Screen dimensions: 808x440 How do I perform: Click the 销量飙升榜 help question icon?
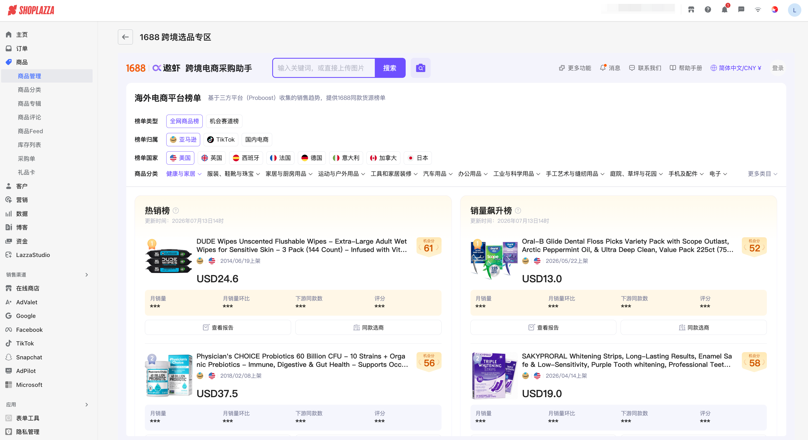518,211
